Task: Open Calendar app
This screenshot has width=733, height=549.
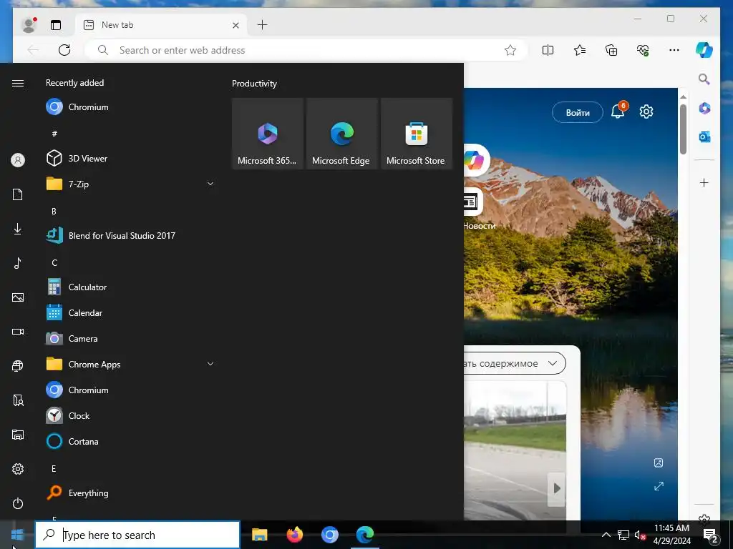Action: 130,313
